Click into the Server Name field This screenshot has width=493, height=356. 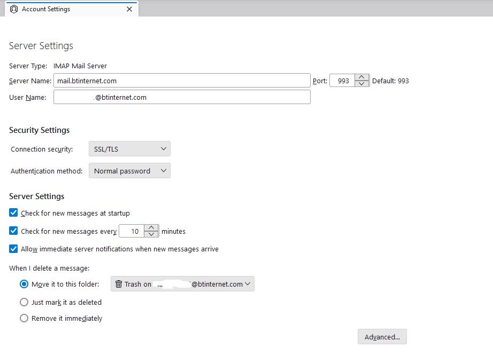pyautogui.click(x=182, y=81)
